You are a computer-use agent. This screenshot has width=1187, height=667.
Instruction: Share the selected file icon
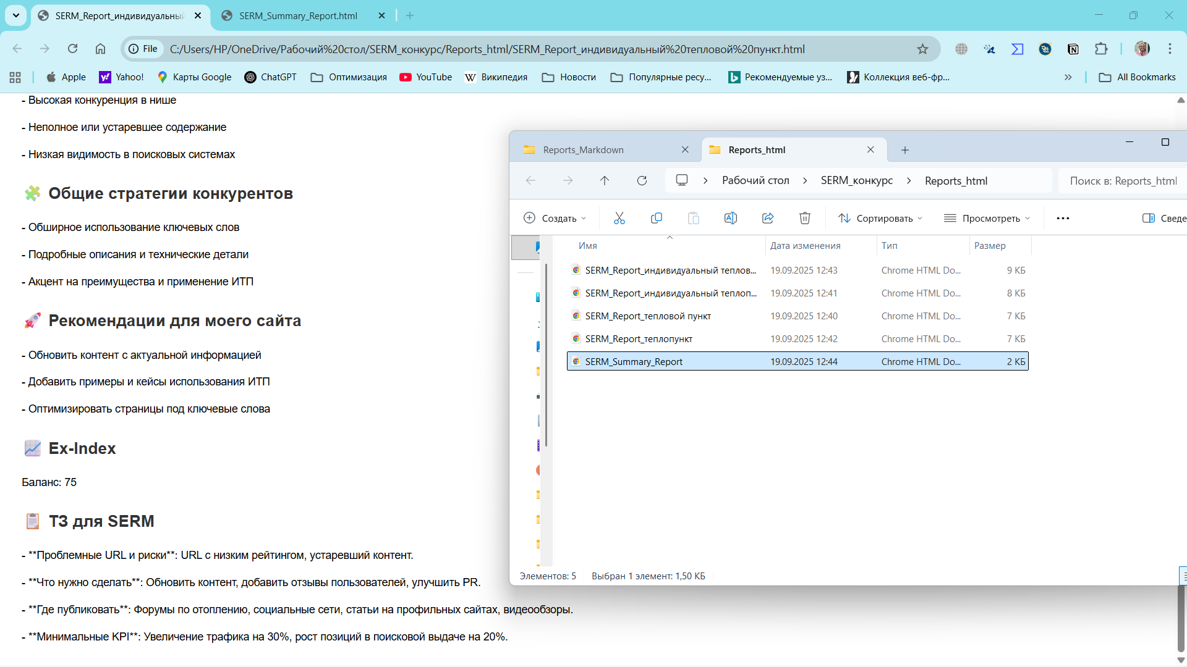click(x=768, y=218)
